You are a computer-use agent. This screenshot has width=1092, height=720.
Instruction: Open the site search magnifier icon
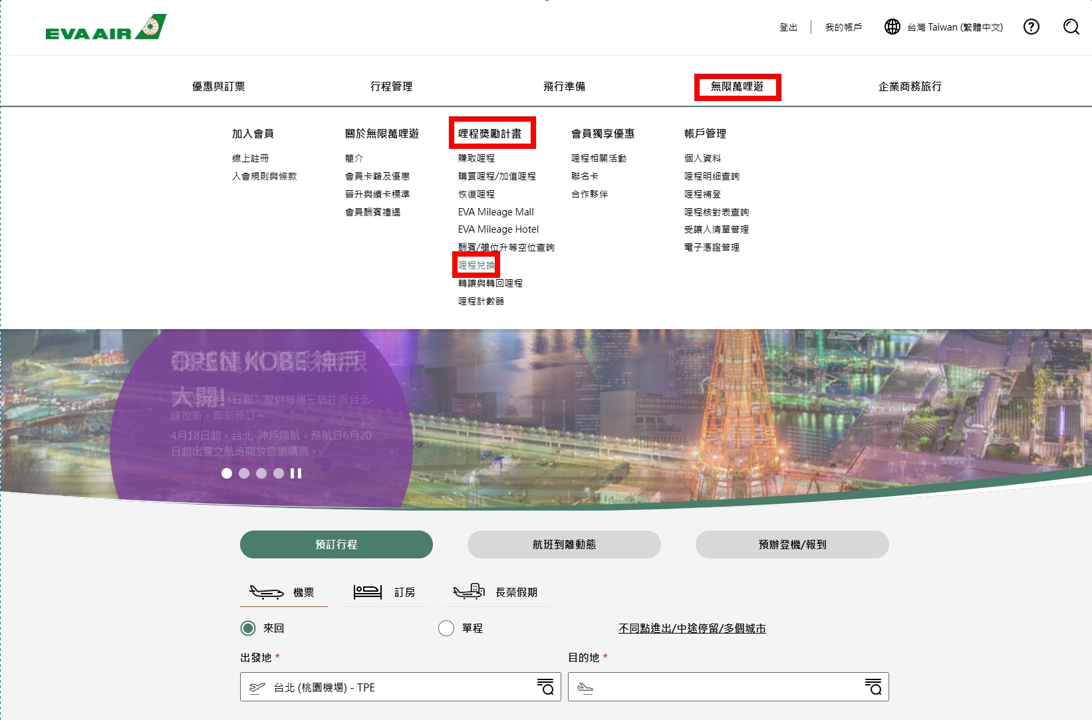[1071, 27]
